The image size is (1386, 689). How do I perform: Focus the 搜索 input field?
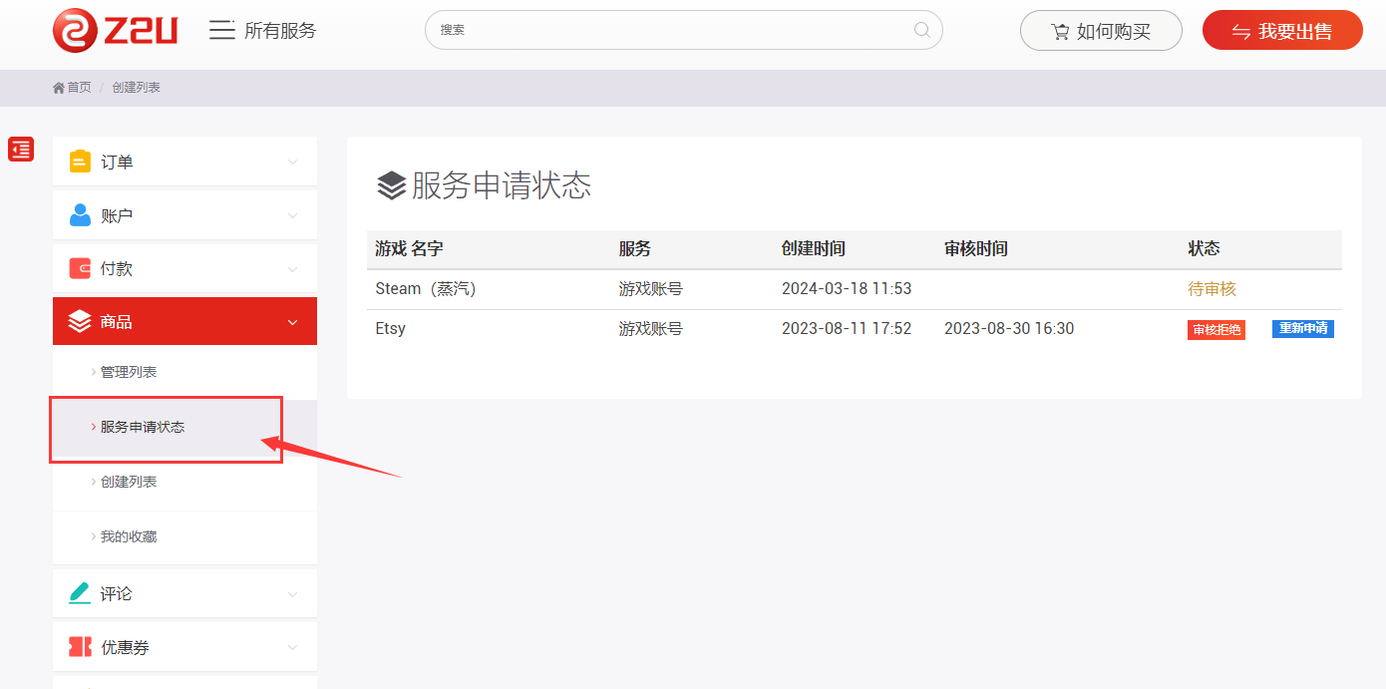click(x=683, y=30)
